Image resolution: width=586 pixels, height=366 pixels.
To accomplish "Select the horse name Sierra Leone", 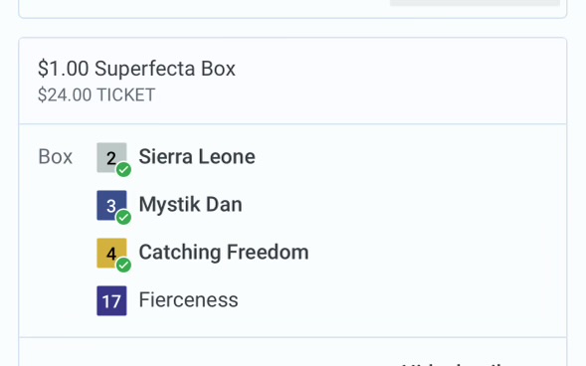I will coord(197,156).
